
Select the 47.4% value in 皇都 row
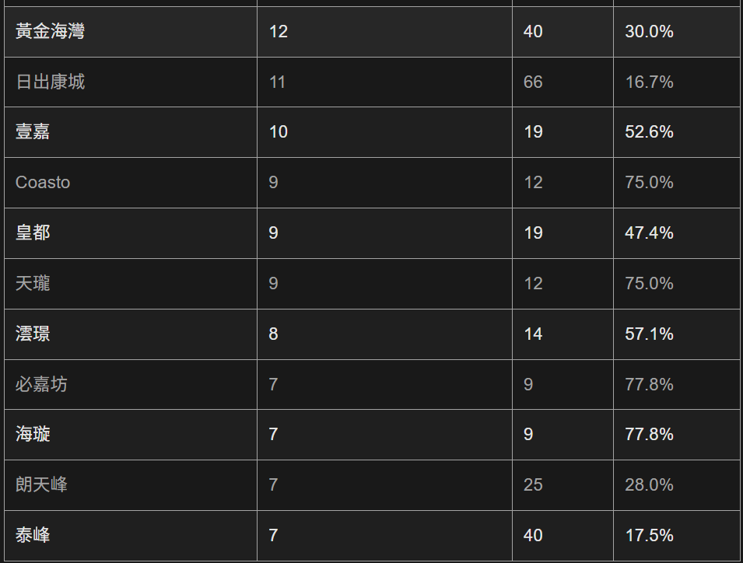tap(649, 233)
